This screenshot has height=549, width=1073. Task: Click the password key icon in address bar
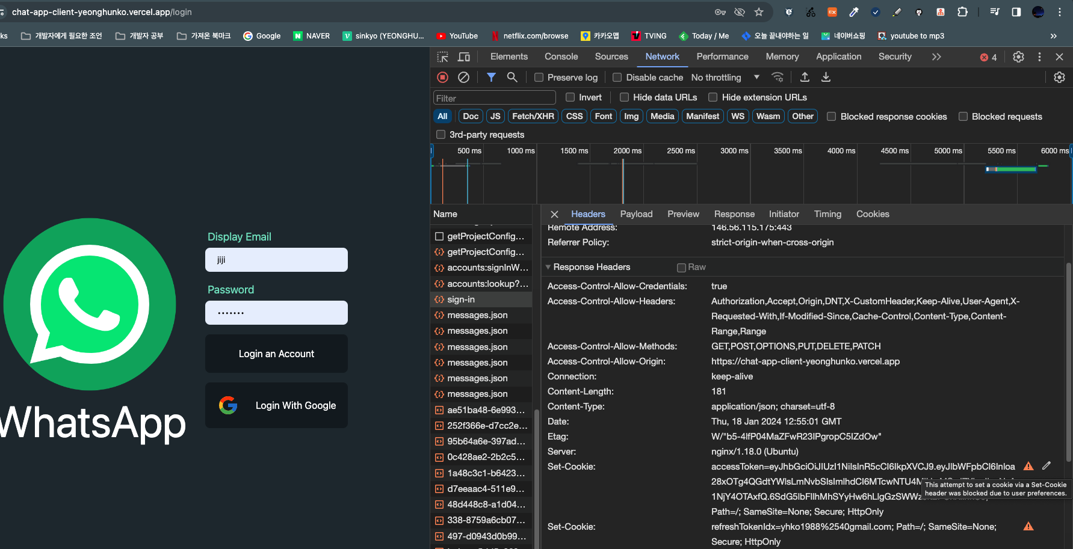click(x=720, y=12)
